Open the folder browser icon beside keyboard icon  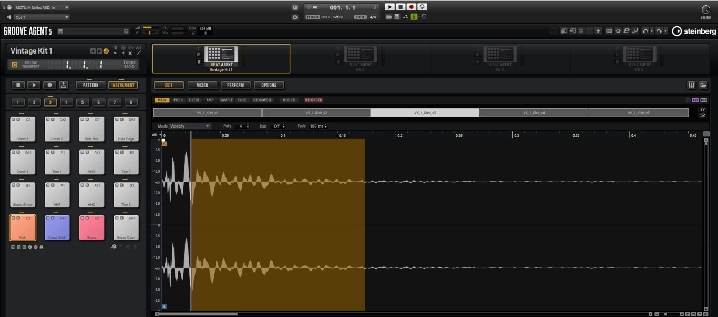[703, 85]
